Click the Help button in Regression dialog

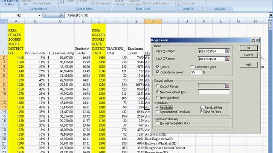(x=248, y=65)
